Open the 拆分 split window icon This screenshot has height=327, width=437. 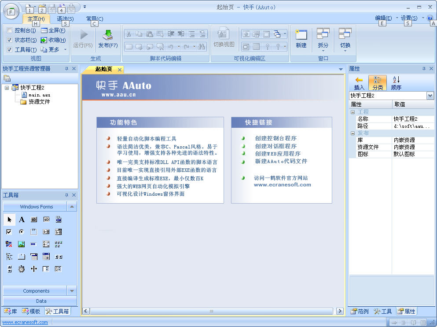pyautogui.click(x=323, y=33)
